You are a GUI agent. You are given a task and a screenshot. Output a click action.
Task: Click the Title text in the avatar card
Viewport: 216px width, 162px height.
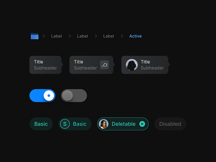tap(145, 62)
